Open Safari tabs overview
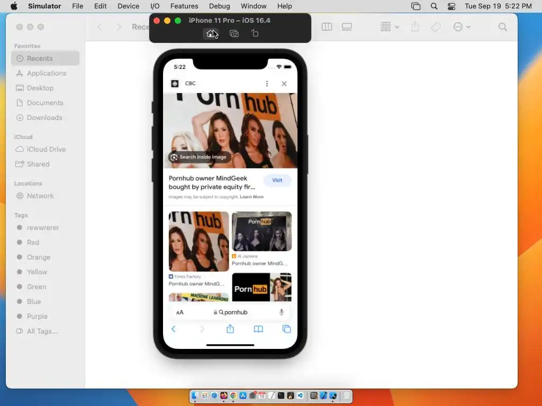This screenshot has width=542, height=406. click(x=286, y=329)
